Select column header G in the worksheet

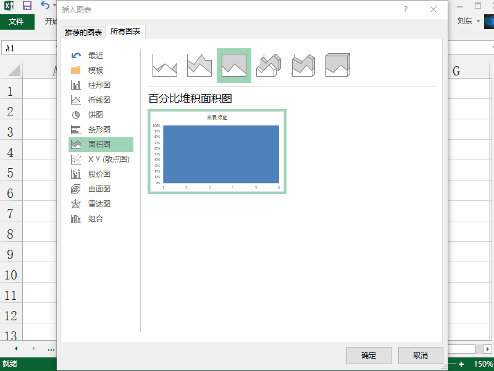coord(456,70)
